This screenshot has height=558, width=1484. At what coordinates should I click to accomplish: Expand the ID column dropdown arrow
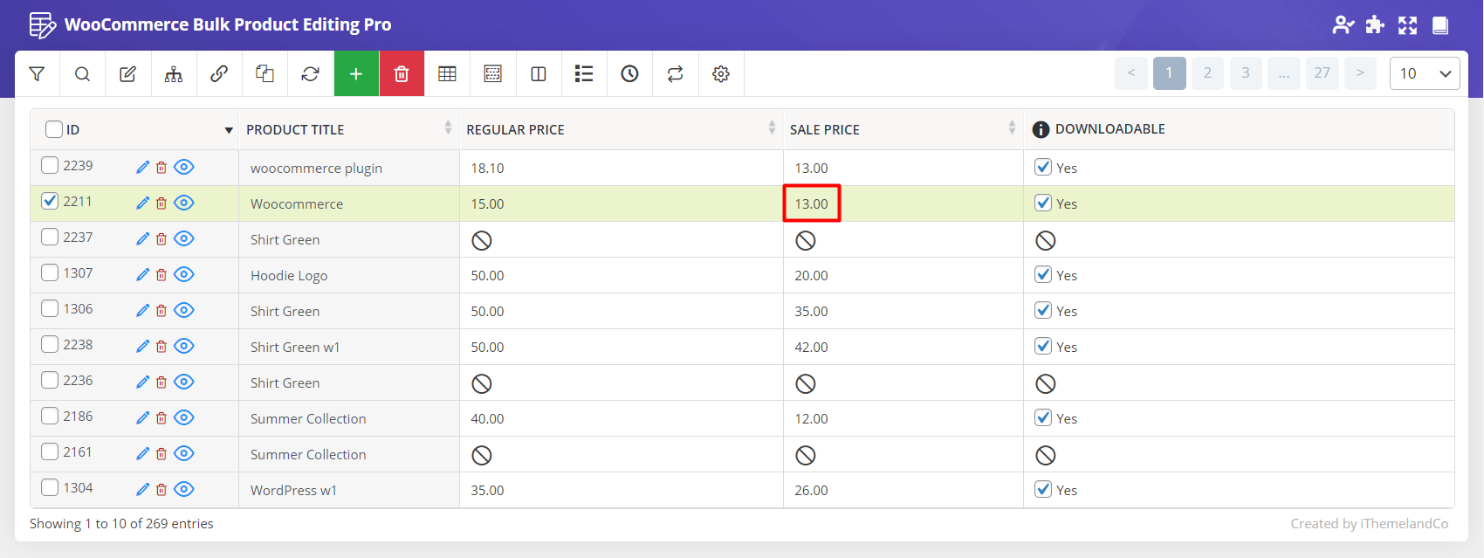[229, 130]
